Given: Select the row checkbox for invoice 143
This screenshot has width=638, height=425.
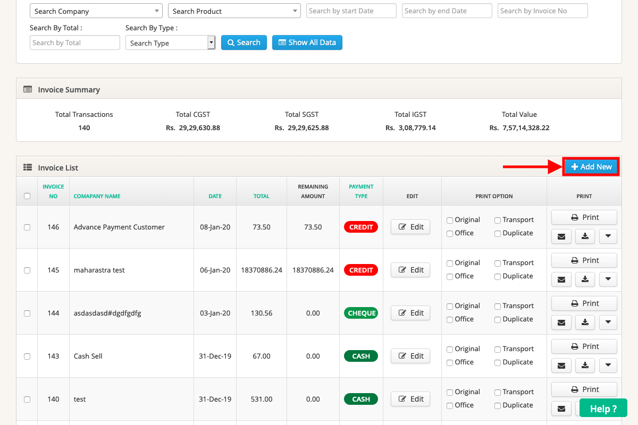Looking at the screenshot, I should tap(27, 356).
